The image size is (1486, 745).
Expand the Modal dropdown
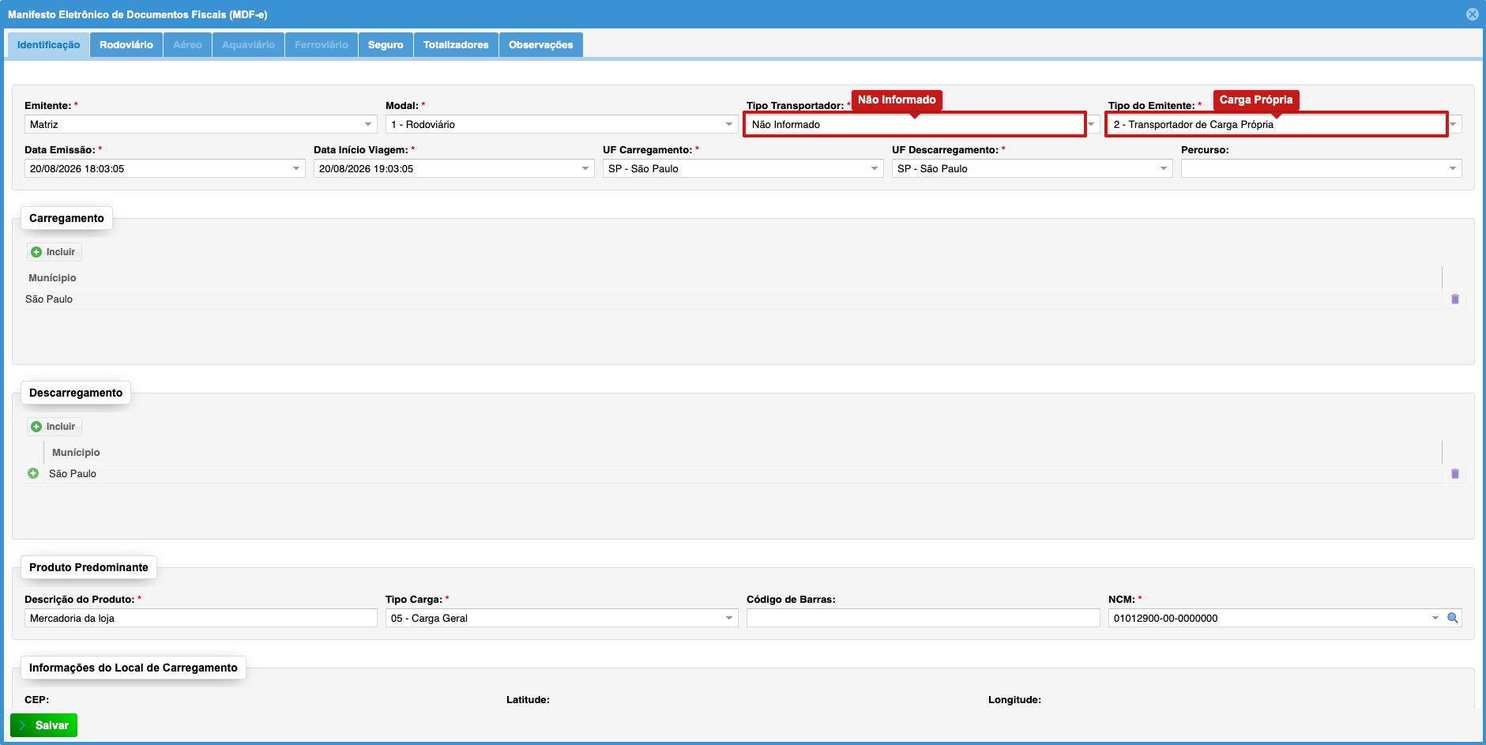[729, 124]
